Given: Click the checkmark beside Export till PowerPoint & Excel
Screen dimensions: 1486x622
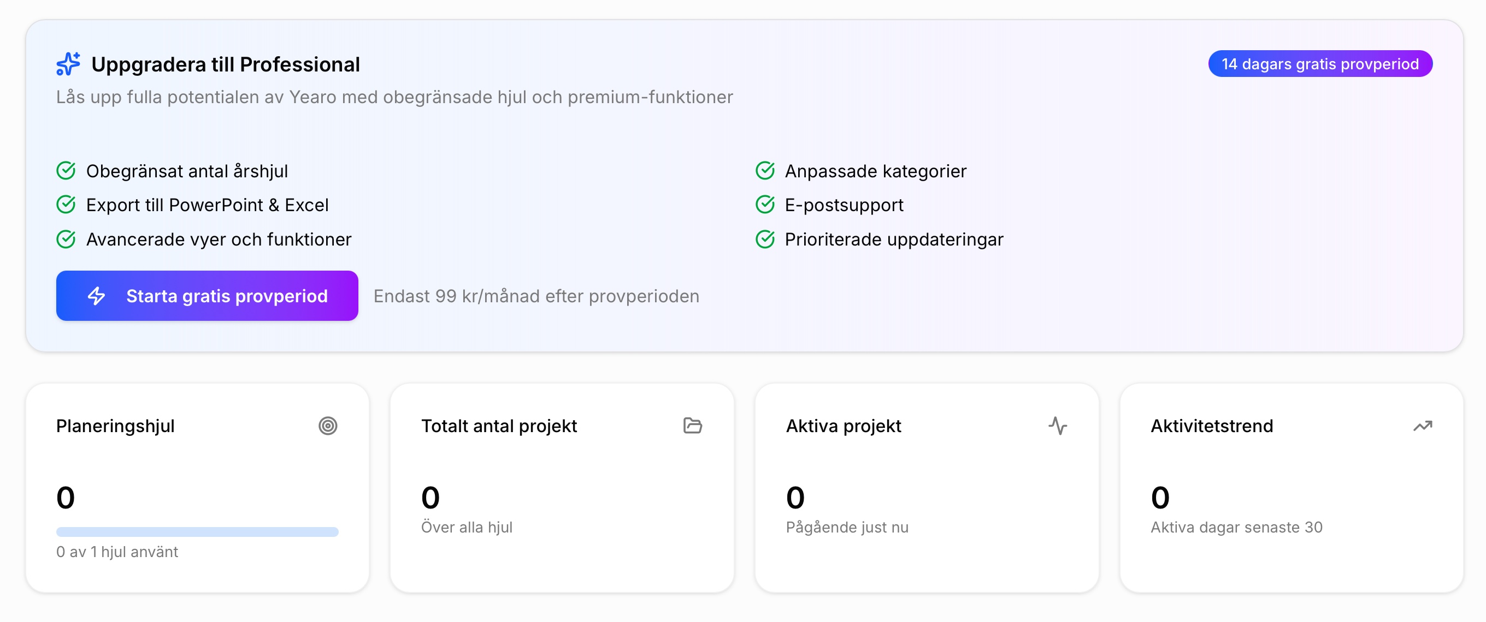Looking at the screenshot, I should click(x=66, y=205).
